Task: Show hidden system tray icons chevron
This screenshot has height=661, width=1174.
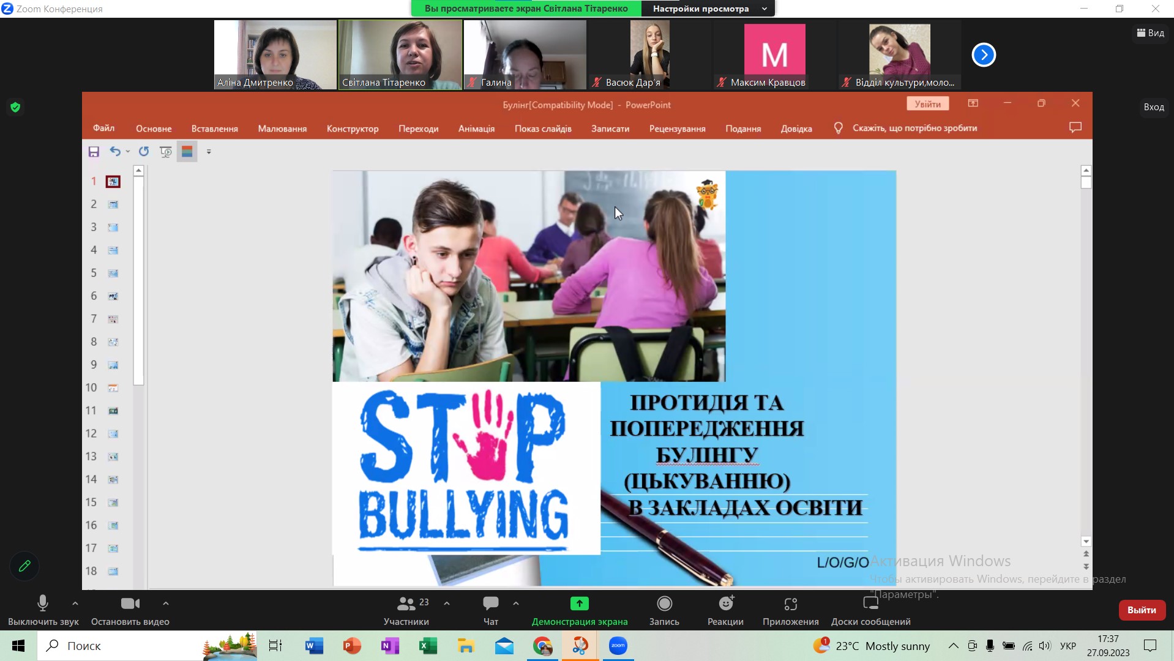Action: pos(953,646)
